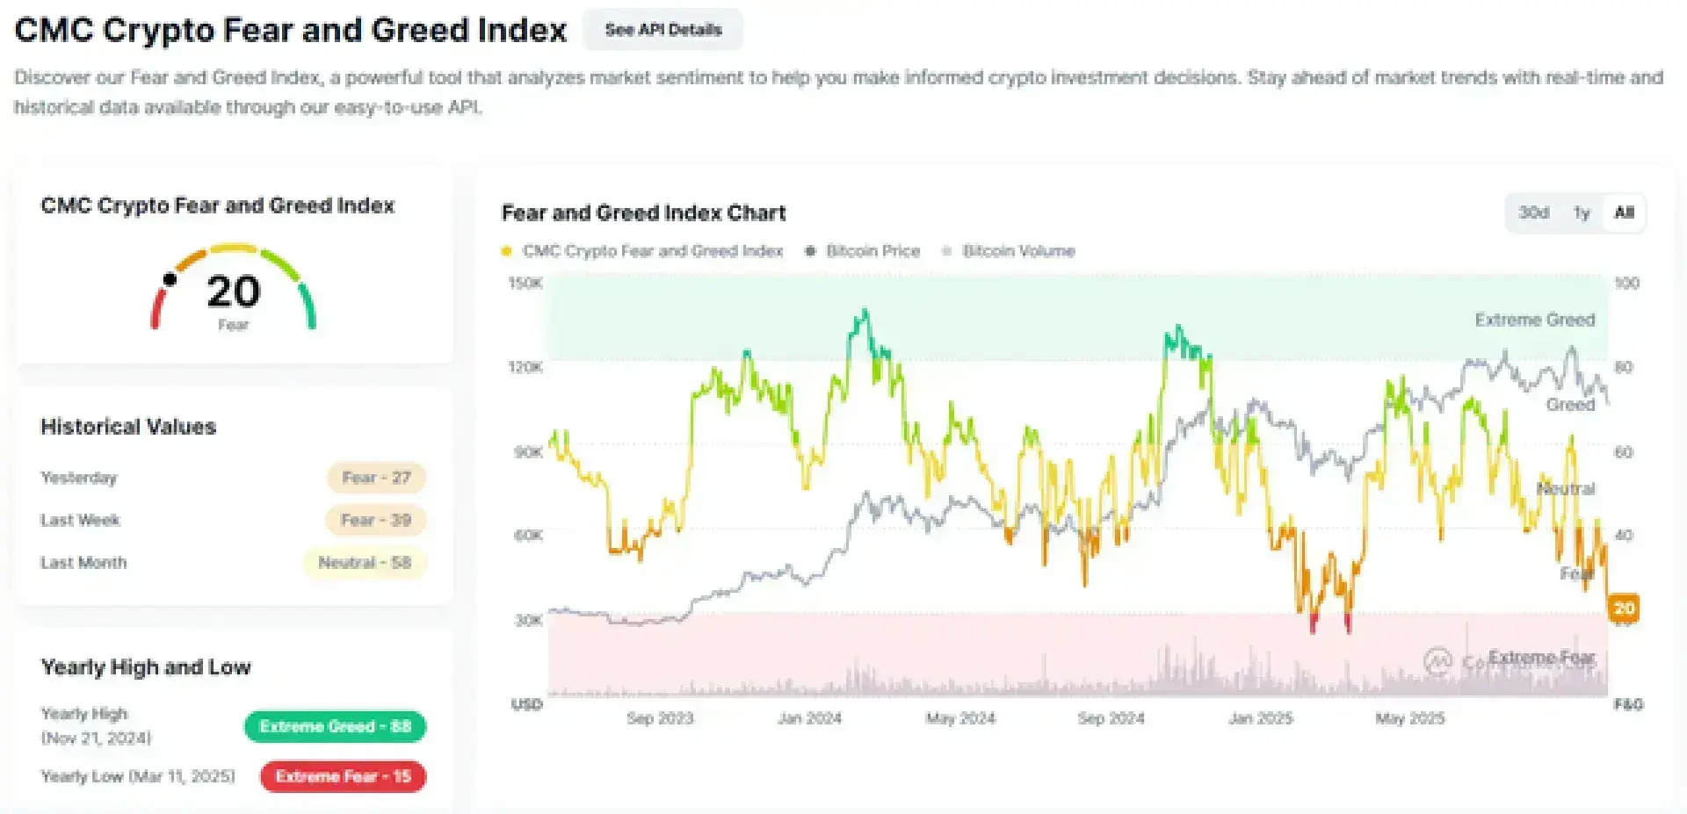Click the orange 20 marker on the right axis
Viewport: 1687px width, 814px height.
click(1624, 609)
